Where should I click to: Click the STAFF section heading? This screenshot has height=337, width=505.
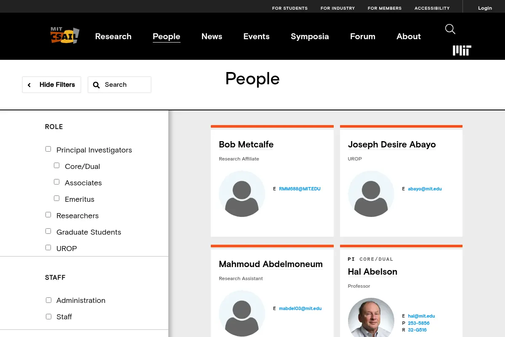(x=55, y=278)
